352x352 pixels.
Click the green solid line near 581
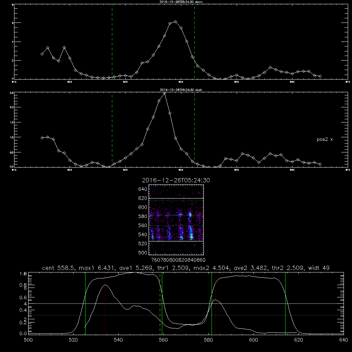click(212, 303)
